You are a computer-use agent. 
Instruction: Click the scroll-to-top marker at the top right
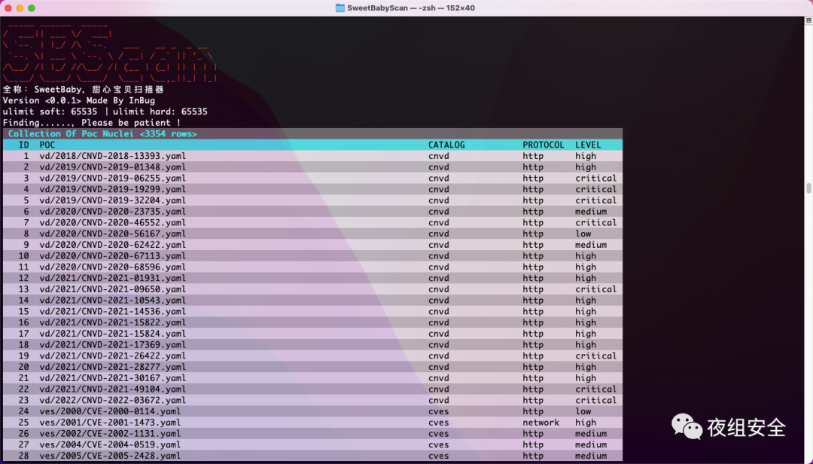(x=808, y=20)
